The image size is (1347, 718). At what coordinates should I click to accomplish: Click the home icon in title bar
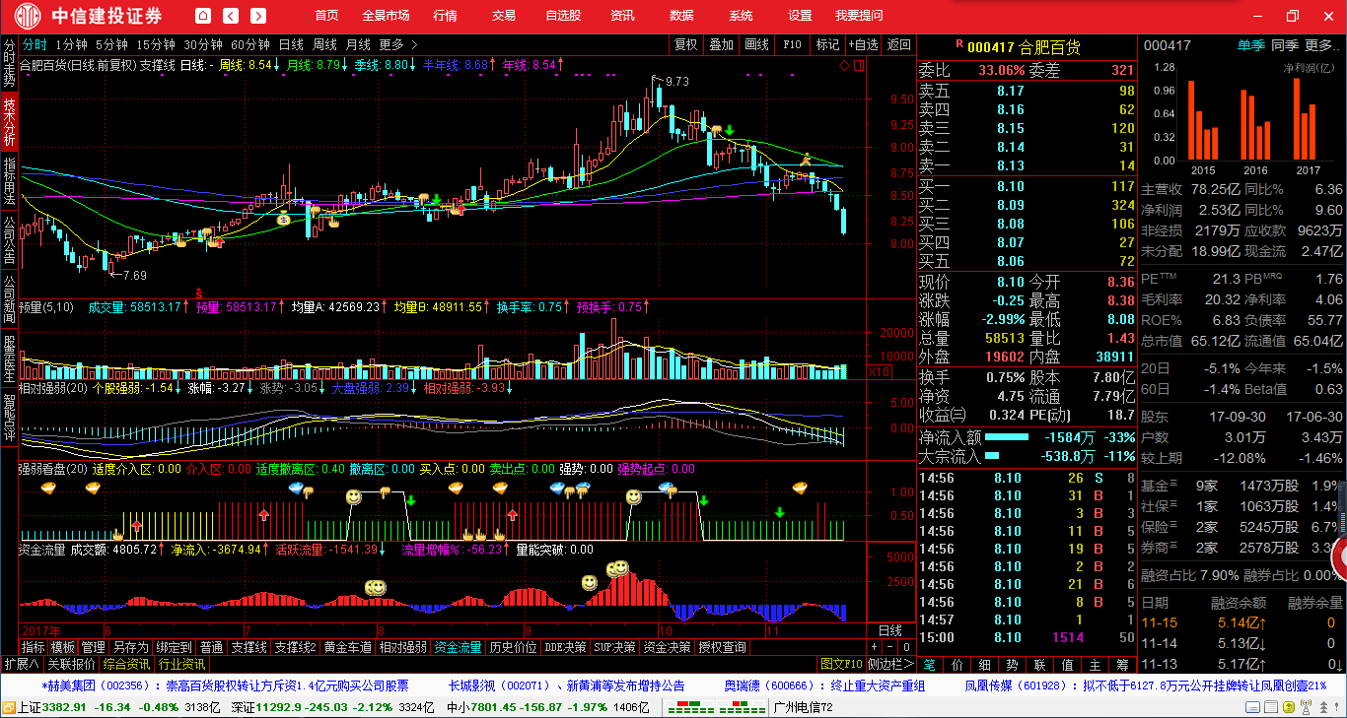click(203, 16)
